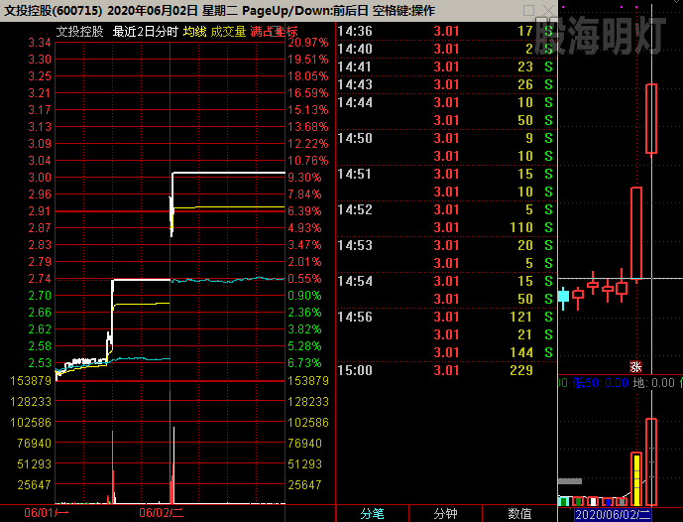Image resolution: width=683 pixels, height=522 pixels.
Task: Click the 文投控股 chart title label
Action: [x=79, y=32]
